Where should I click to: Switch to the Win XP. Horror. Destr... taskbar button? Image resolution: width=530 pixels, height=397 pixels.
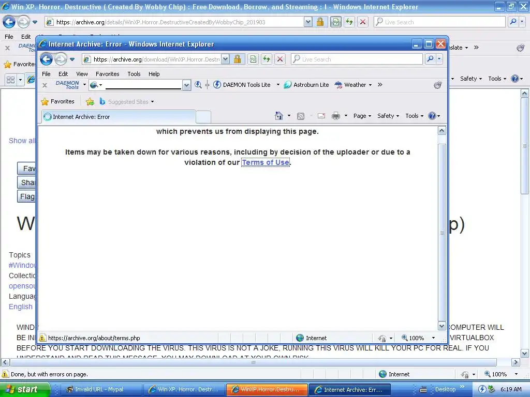point(184,389)
